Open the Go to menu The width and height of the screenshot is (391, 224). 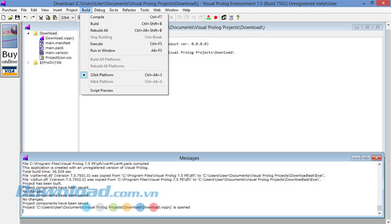click(x=114, y=10)
